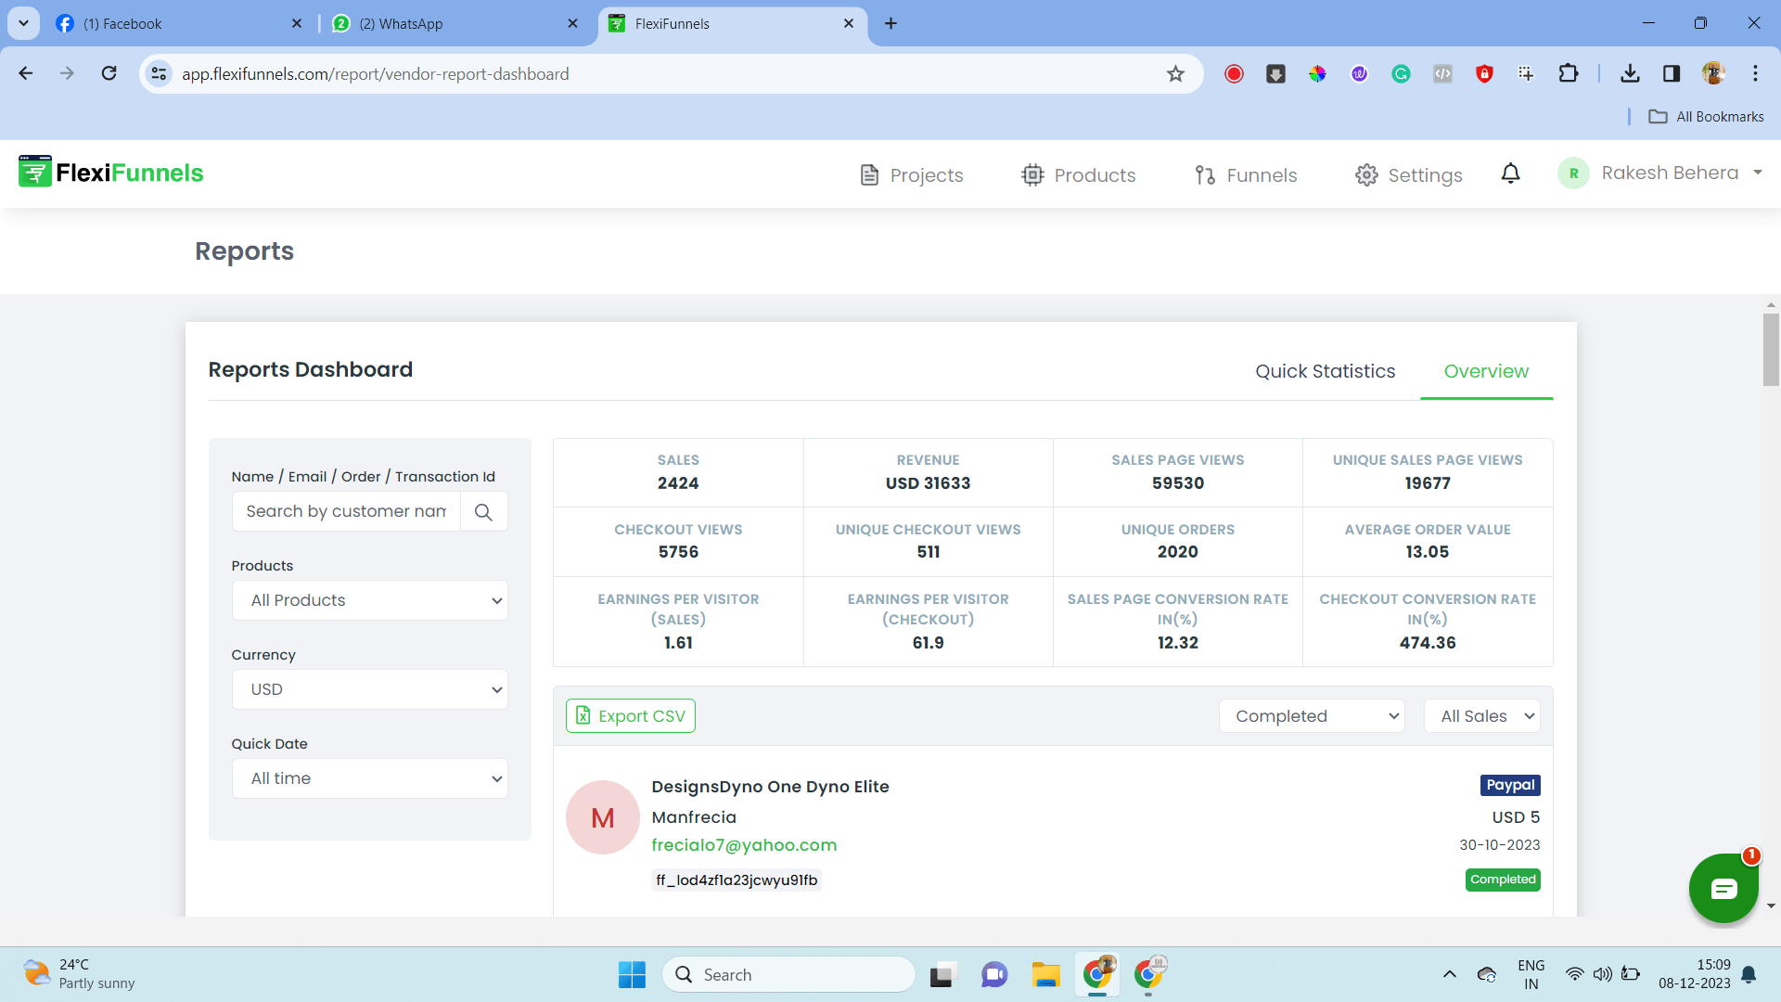Screen dimensions: 1781x1002
Task: Open the live chat widget
Action: pos(1723,888)
